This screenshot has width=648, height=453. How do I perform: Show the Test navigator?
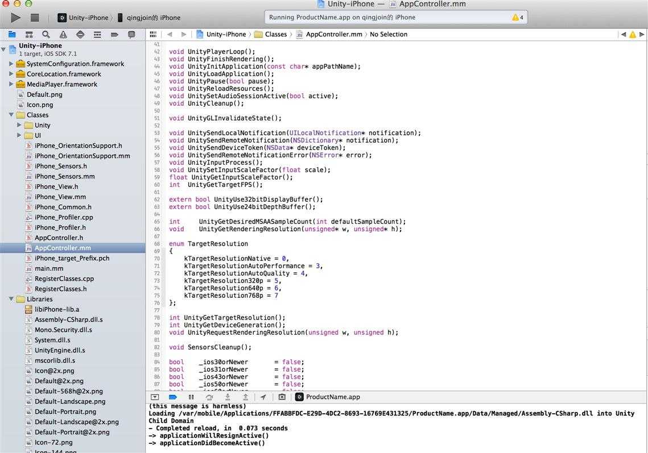(x=80, y=34)
